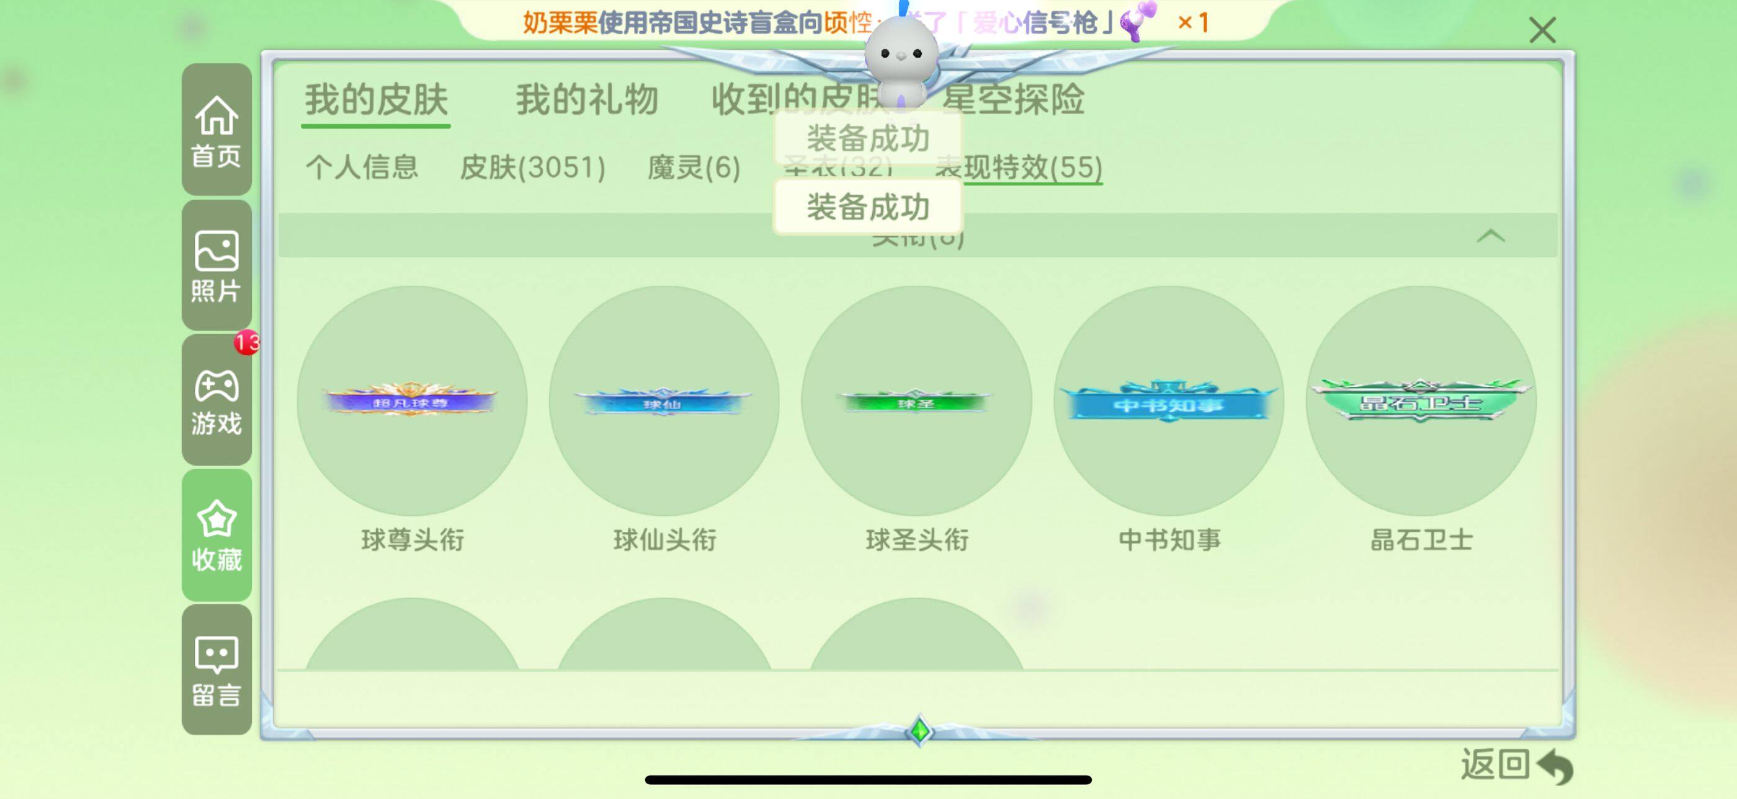Open the 收藏 favorites sidebar icon

[217, 535]
